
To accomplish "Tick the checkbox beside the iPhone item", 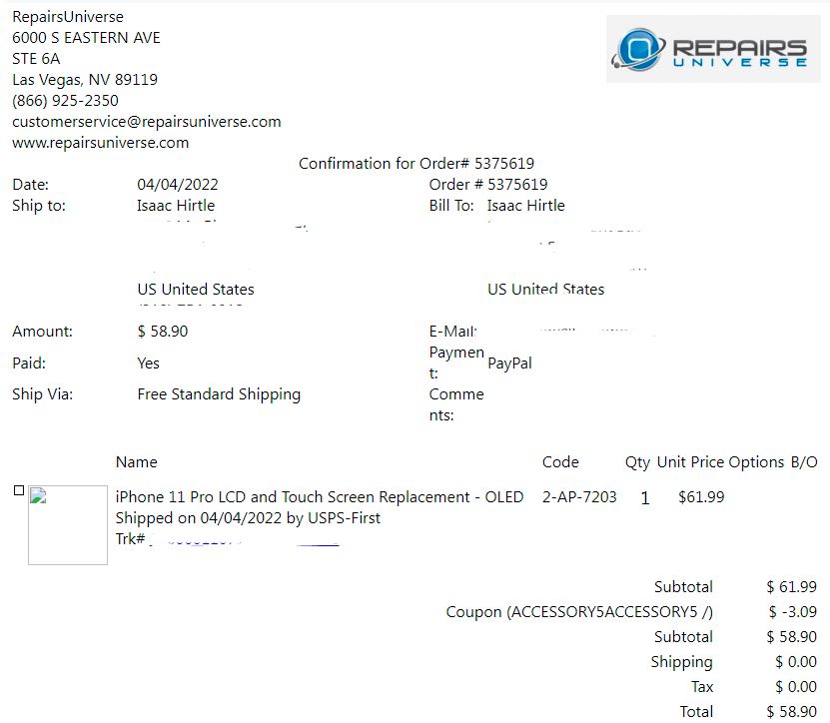I will coord(19,491).
